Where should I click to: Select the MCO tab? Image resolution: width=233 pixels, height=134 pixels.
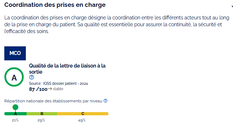[15, 53]
